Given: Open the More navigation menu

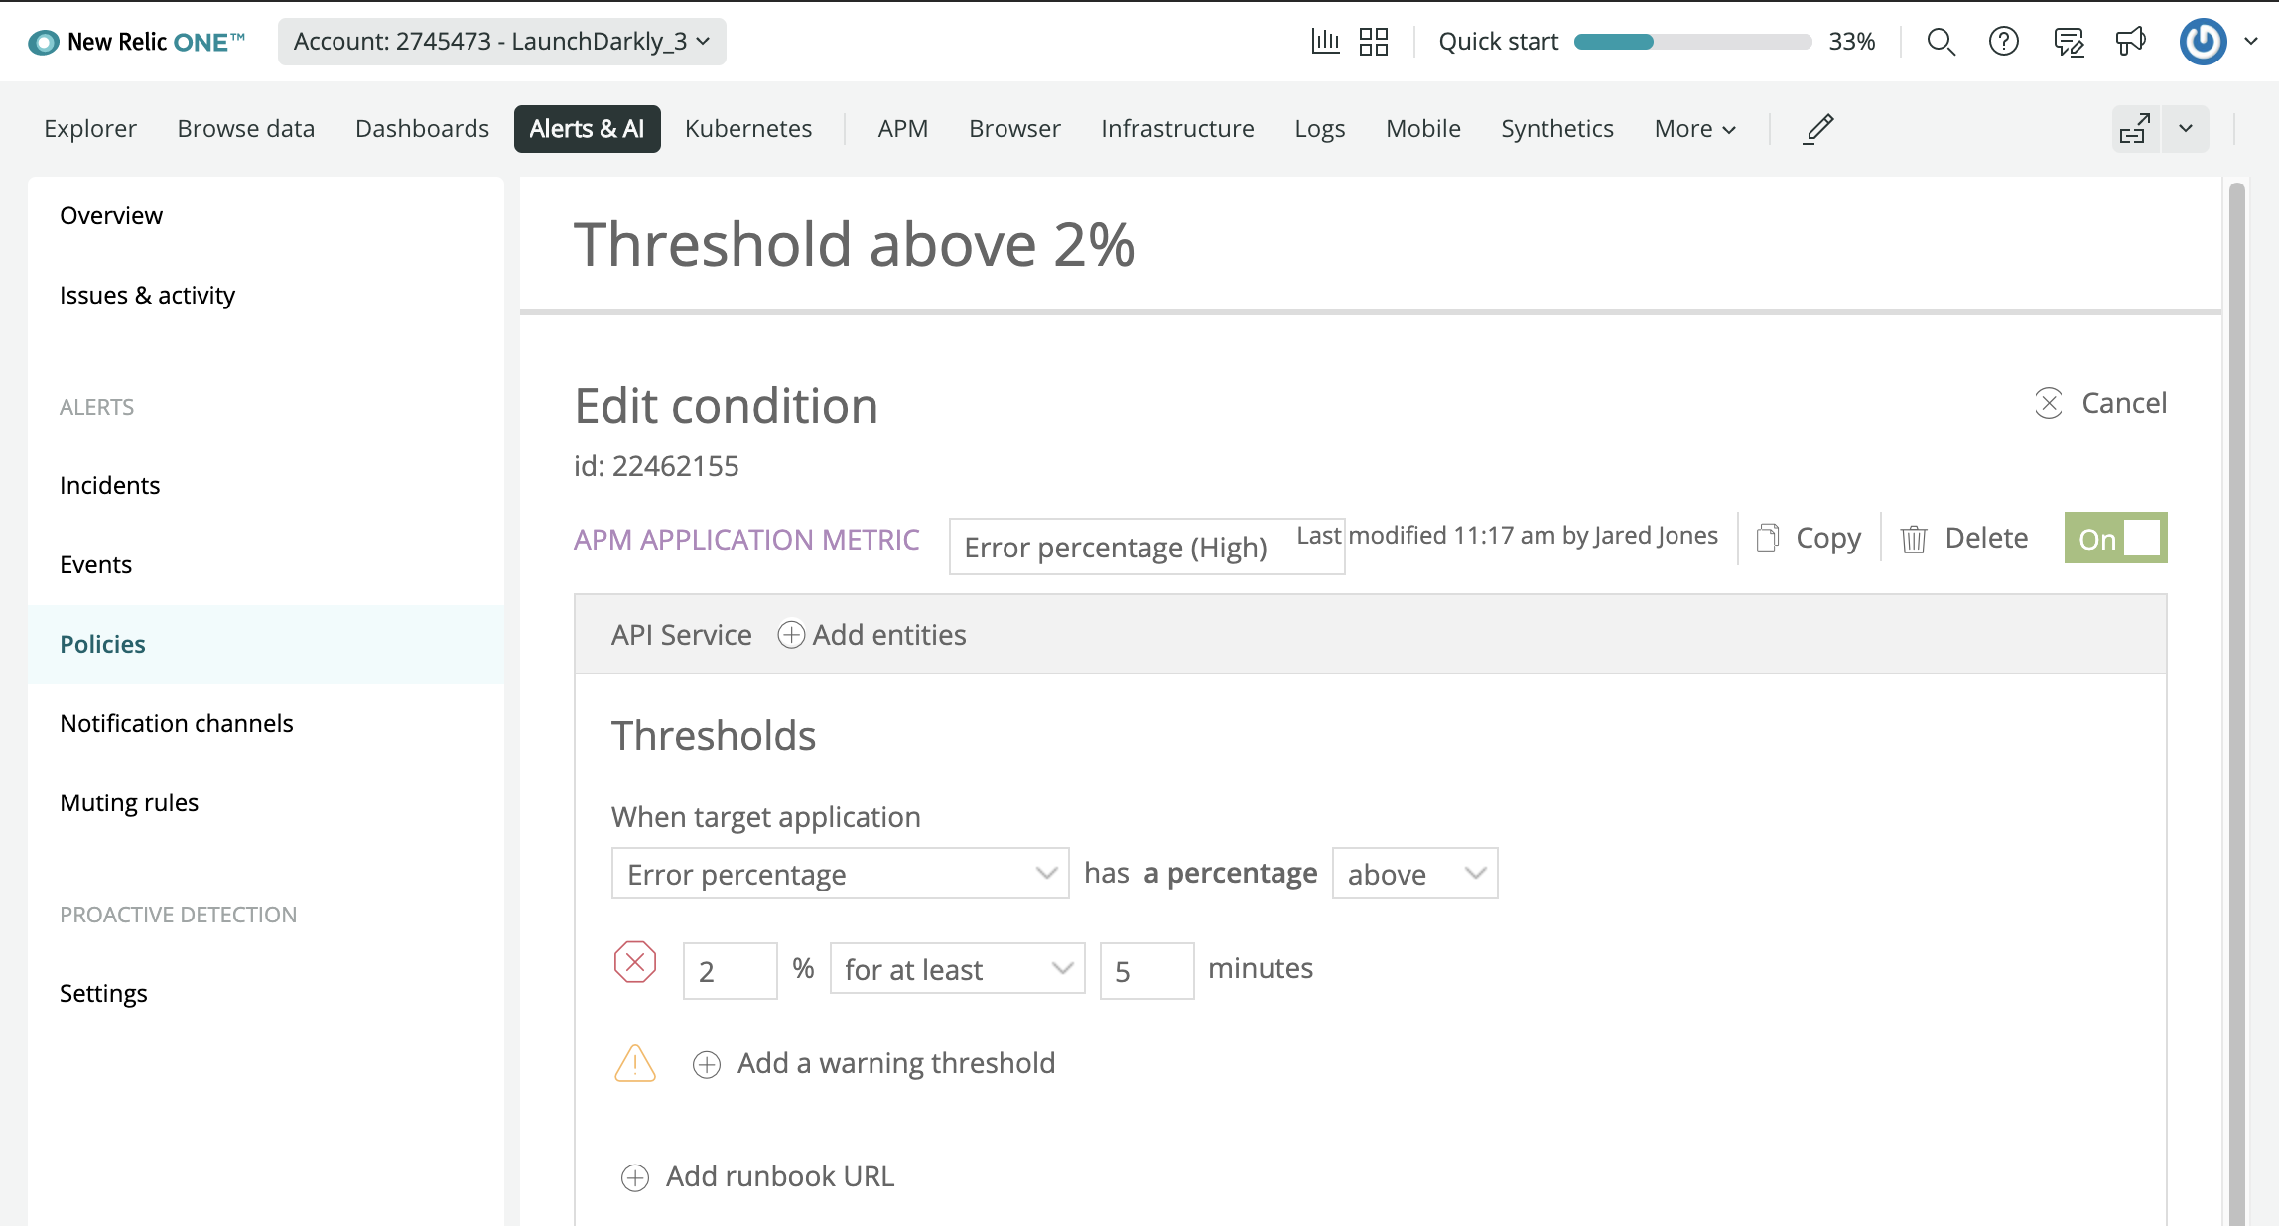Looking at the screenshot, I should point(1693,128).
